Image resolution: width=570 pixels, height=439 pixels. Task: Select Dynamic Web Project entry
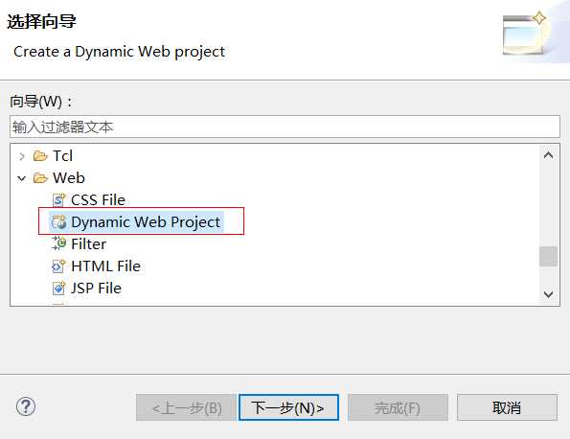point(146,221)
